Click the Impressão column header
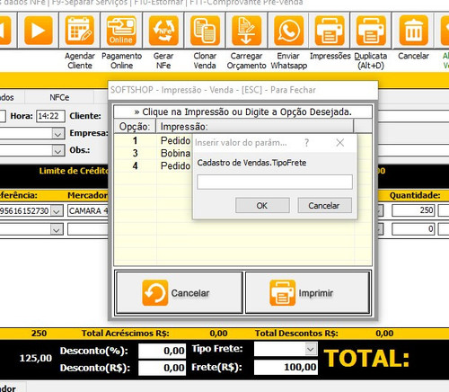 coord(254,127)
